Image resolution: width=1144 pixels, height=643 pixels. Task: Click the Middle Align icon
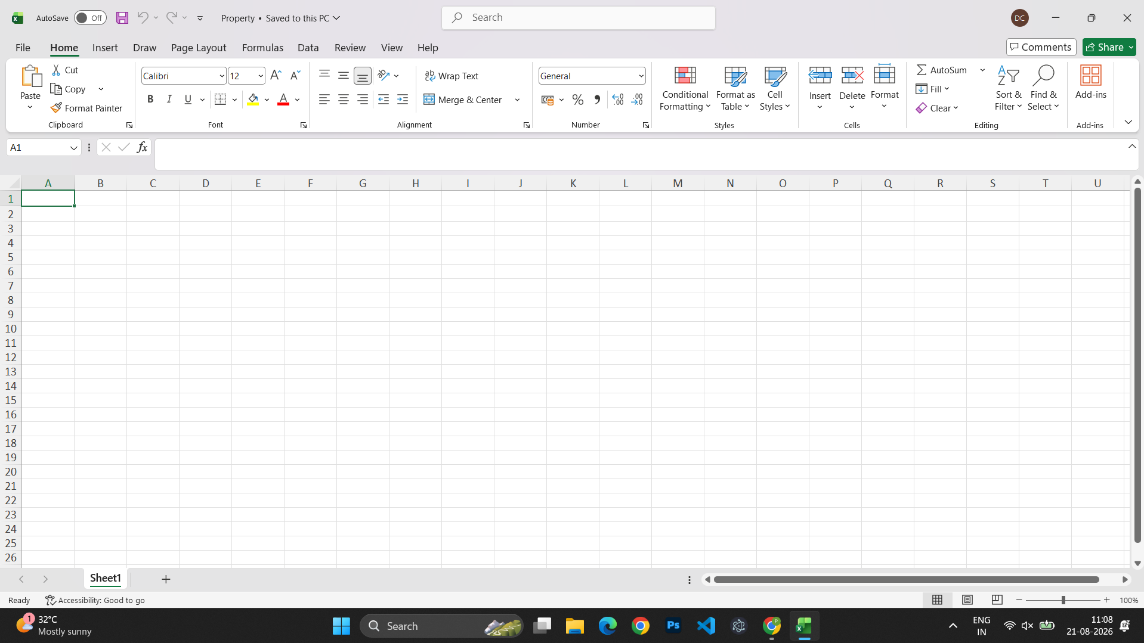pyautogui.click(x=344, y=75)
